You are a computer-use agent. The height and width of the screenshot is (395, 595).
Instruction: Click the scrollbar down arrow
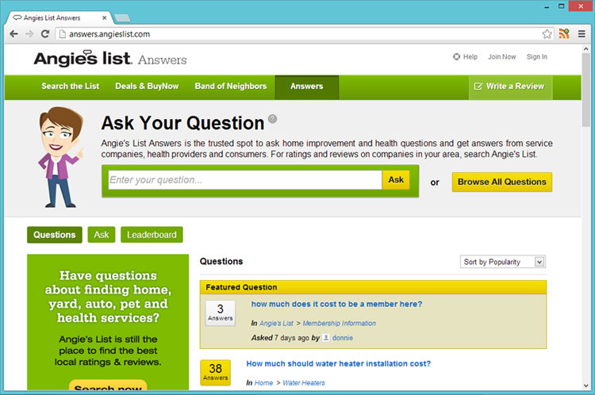[x=586, y=385]
